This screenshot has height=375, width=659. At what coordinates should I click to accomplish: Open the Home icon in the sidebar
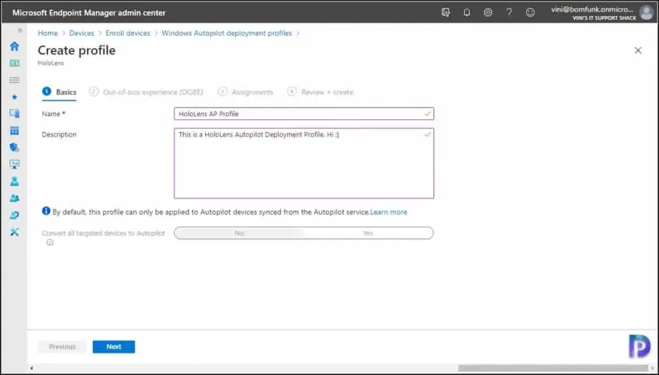(x=14, y=47)
